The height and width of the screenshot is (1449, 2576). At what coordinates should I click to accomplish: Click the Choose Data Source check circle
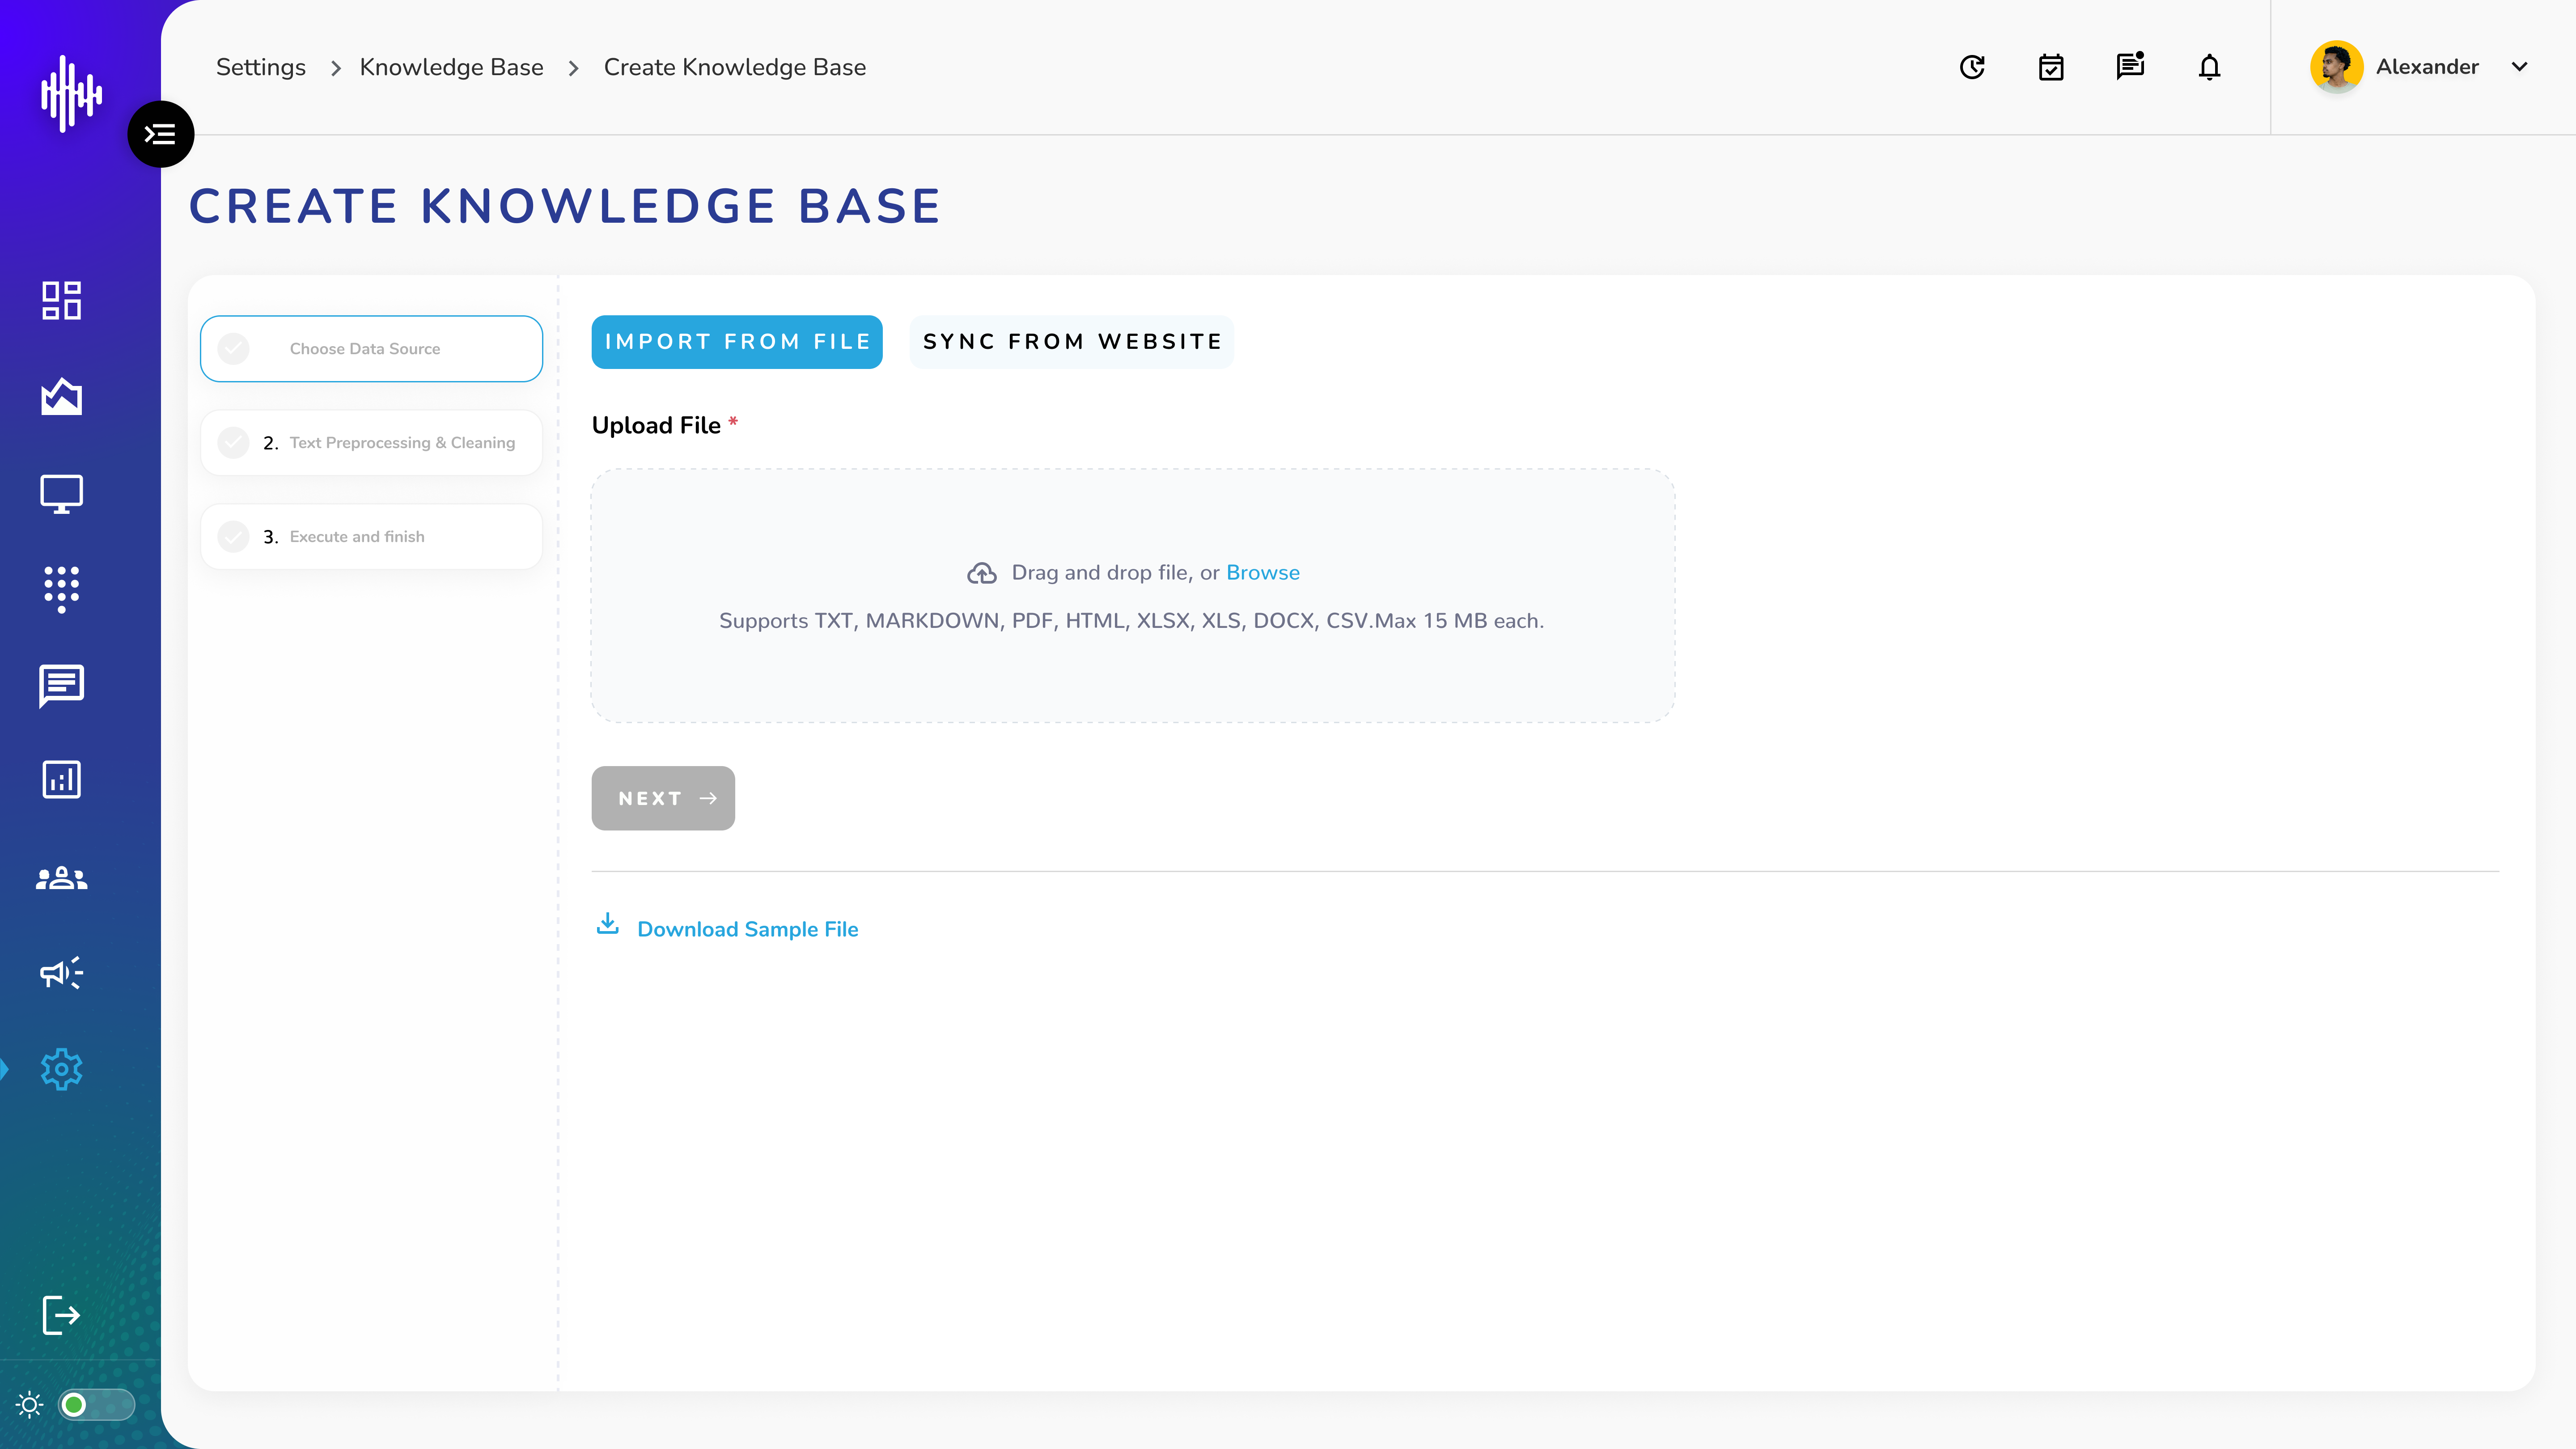(233, 349)
